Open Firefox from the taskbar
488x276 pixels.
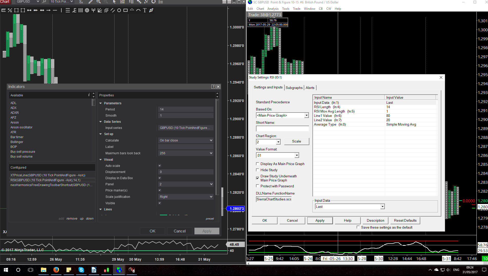[x=56, y=270]
